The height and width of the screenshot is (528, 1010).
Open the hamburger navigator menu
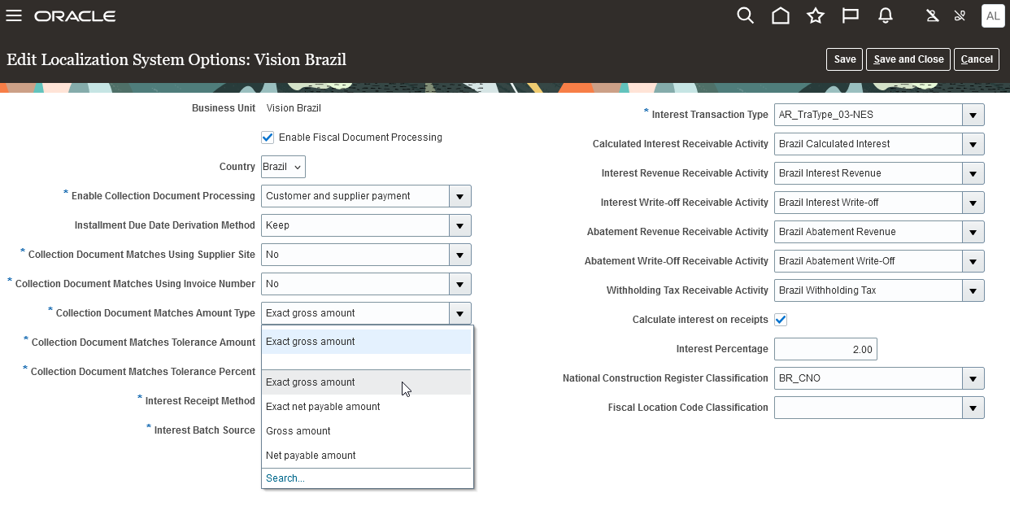pyautogui.click(x=14, y=16)
